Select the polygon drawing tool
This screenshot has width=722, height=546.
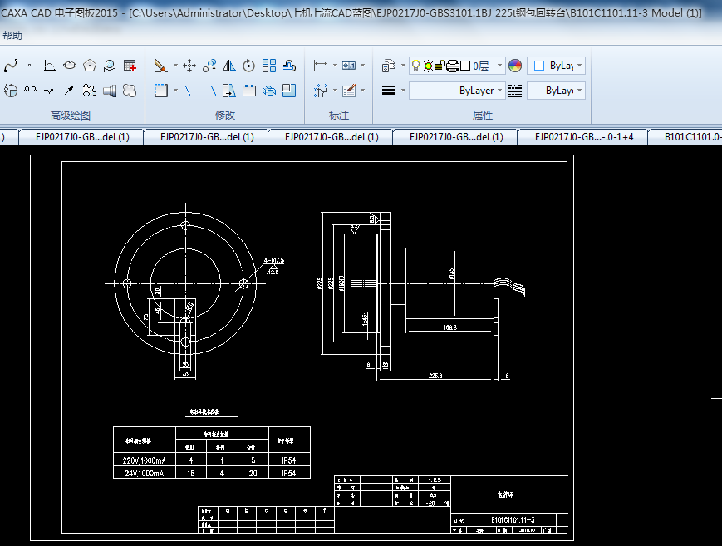point(90,66)
